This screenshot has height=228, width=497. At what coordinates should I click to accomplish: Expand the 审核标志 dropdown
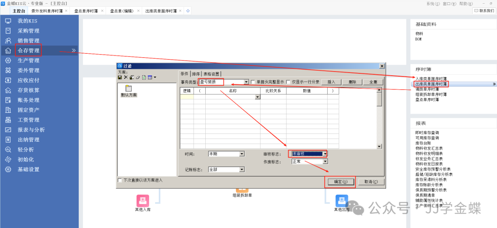(x=325, y=154)
